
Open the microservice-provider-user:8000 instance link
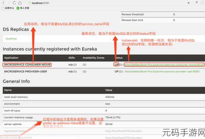click(x=162, y=72)
